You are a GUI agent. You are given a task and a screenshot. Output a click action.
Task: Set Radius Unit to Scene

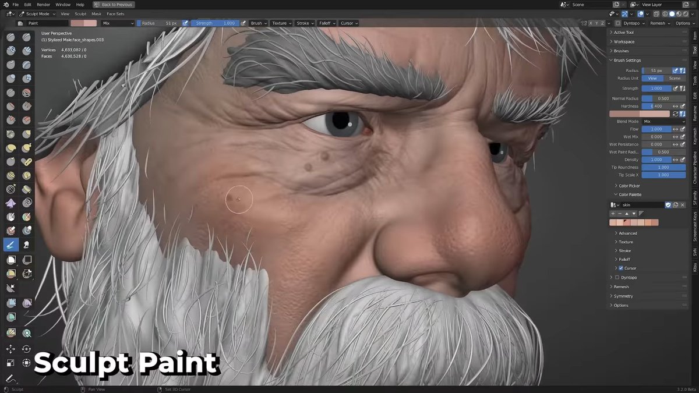click(675, 78)
